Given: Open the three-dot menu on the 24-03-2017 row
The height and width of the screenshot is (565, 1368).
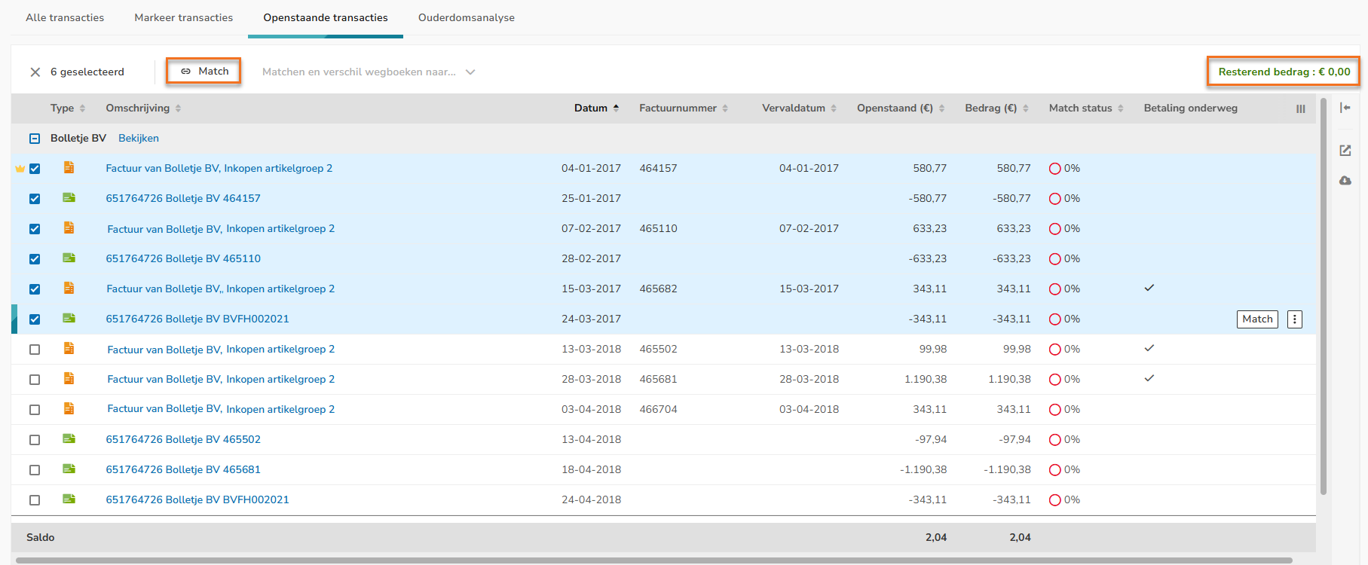Looking at the screenshot, I should tap(1295, 319).
